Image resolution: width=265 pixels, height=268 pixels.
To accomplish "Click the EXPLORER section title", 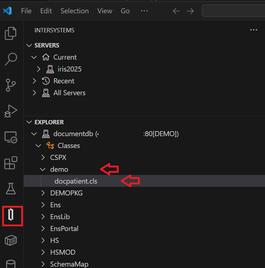I will coord(49,122).
